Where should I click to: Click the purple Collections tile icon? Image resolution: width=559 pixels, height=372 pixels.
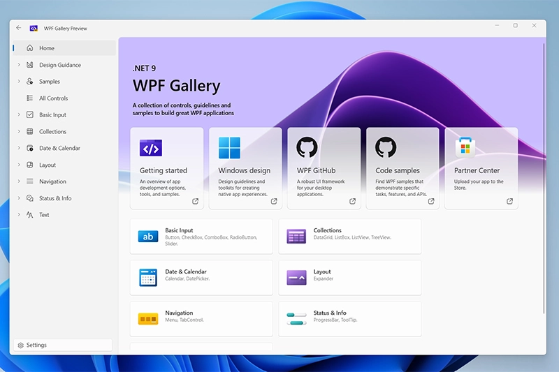(x=296, y=237)
